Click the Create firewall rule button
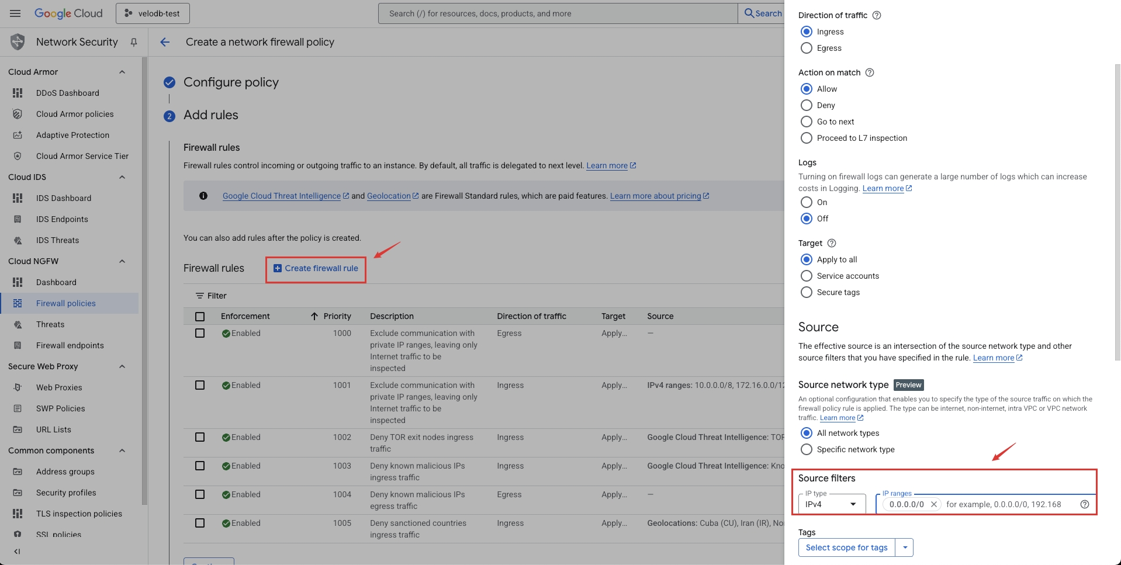The width and height of the screenshot is (1121, 565). tap(316, 268)
